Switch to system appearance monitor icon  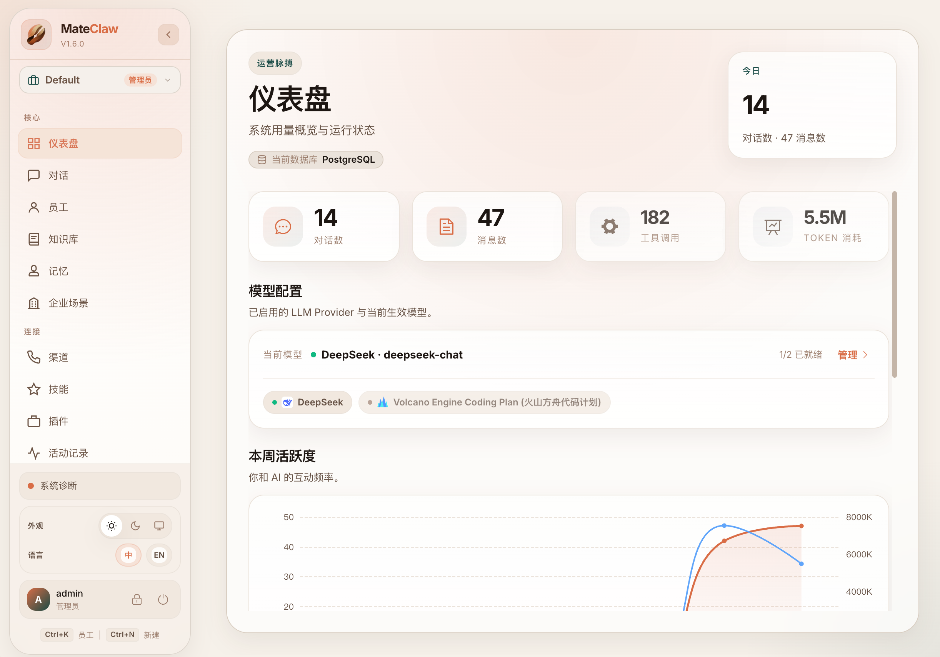click(159, 525)
